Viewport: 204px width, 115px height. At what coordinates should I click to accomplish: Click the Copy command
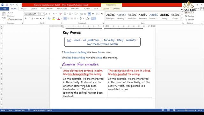pyautogui.click(x=11, y=16)
